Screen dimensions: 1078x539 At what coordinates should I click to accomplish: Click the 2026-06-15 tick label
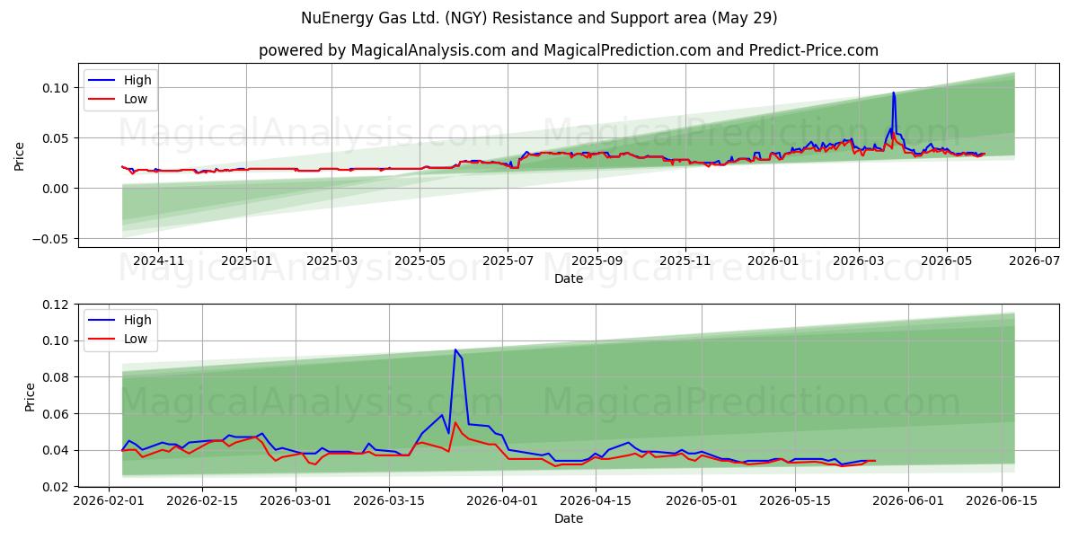point(1003,500)
